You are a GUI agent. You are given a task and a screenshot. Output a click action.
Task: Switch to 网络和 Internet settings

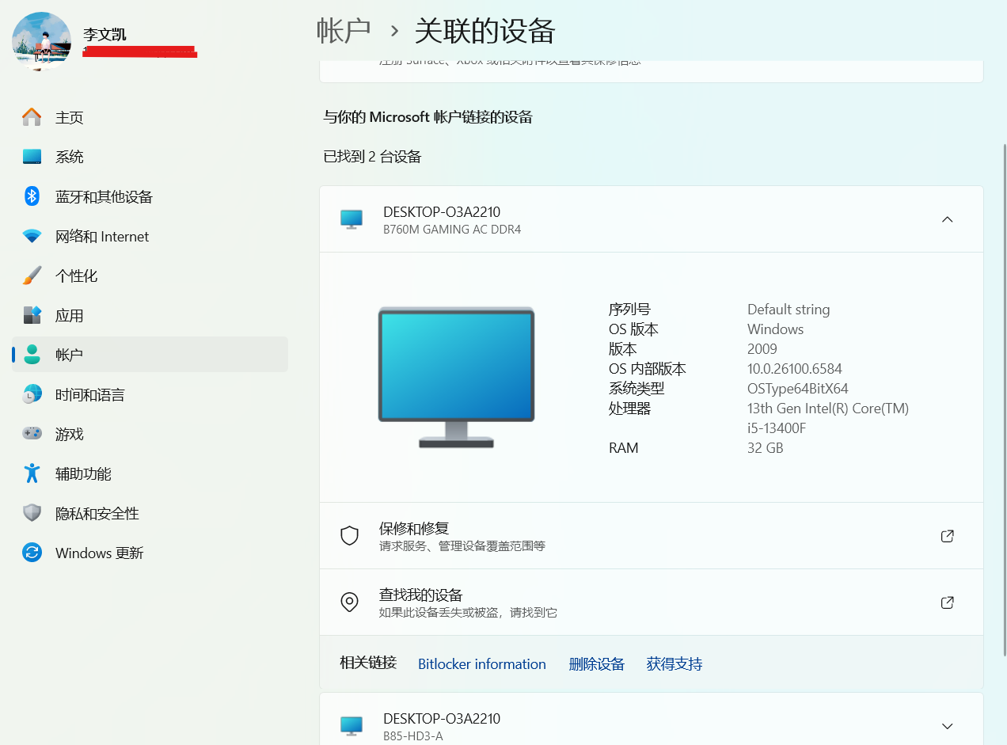[x=150, y=236]
